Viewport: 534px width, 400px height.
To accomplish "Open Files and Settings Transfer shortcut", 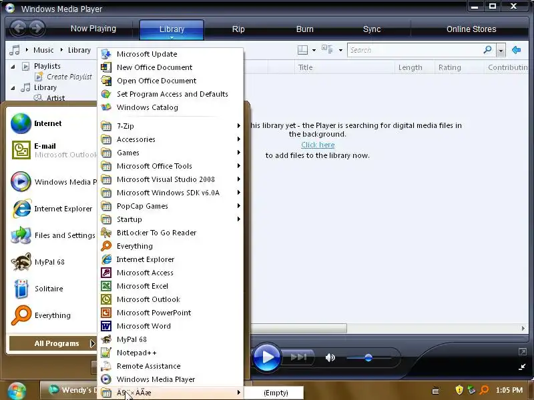I will coord(52,235).
